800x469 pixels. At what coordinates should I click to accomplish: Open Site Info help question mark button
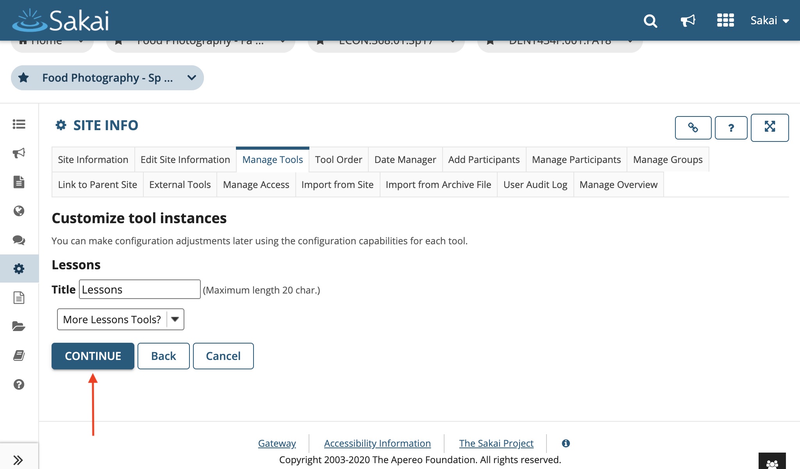(x=731, y=127)
